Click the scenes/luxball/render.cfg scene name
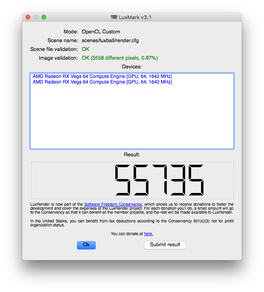The width and height of the screenshot is (264, 292). click(x=110, y=41)
